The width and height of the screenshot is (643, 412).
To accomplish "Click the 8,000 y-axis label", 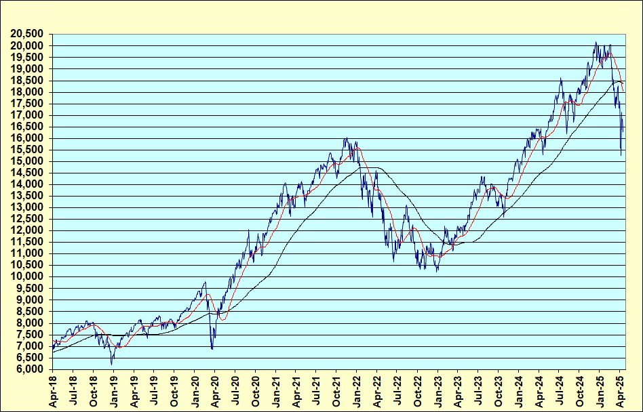I will pos(30,323).
